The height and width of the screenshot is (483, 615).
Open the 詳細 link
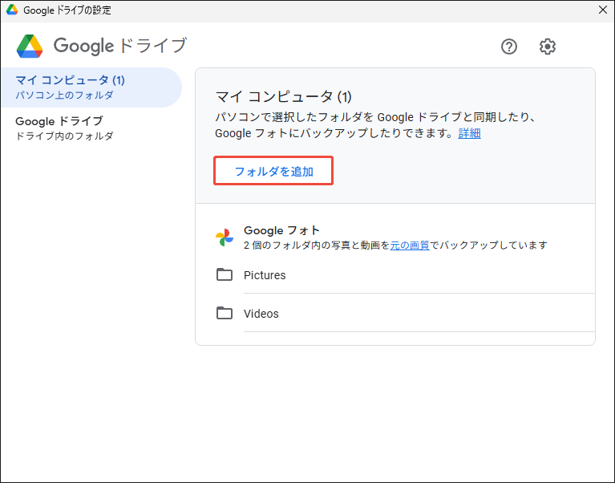point(469,133)
